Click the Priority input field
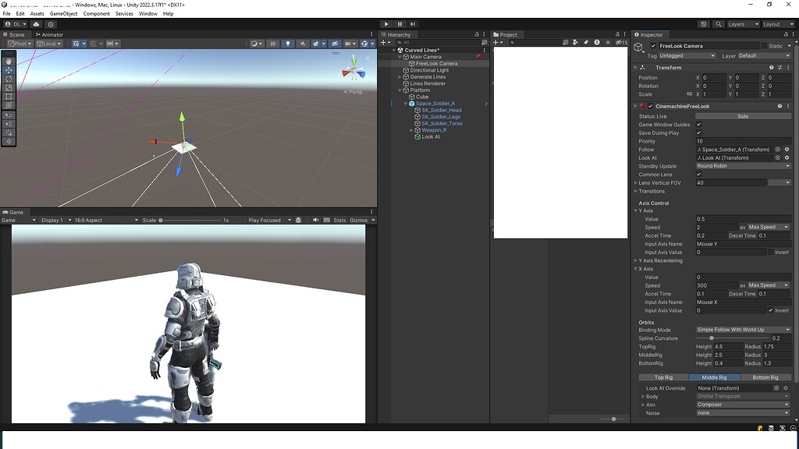Screen dimensions: 799x449 point(741,141)
